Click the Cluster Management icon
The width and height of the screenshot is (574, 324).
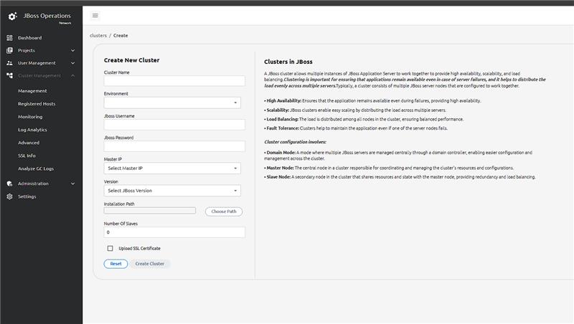tap(9, 76)
